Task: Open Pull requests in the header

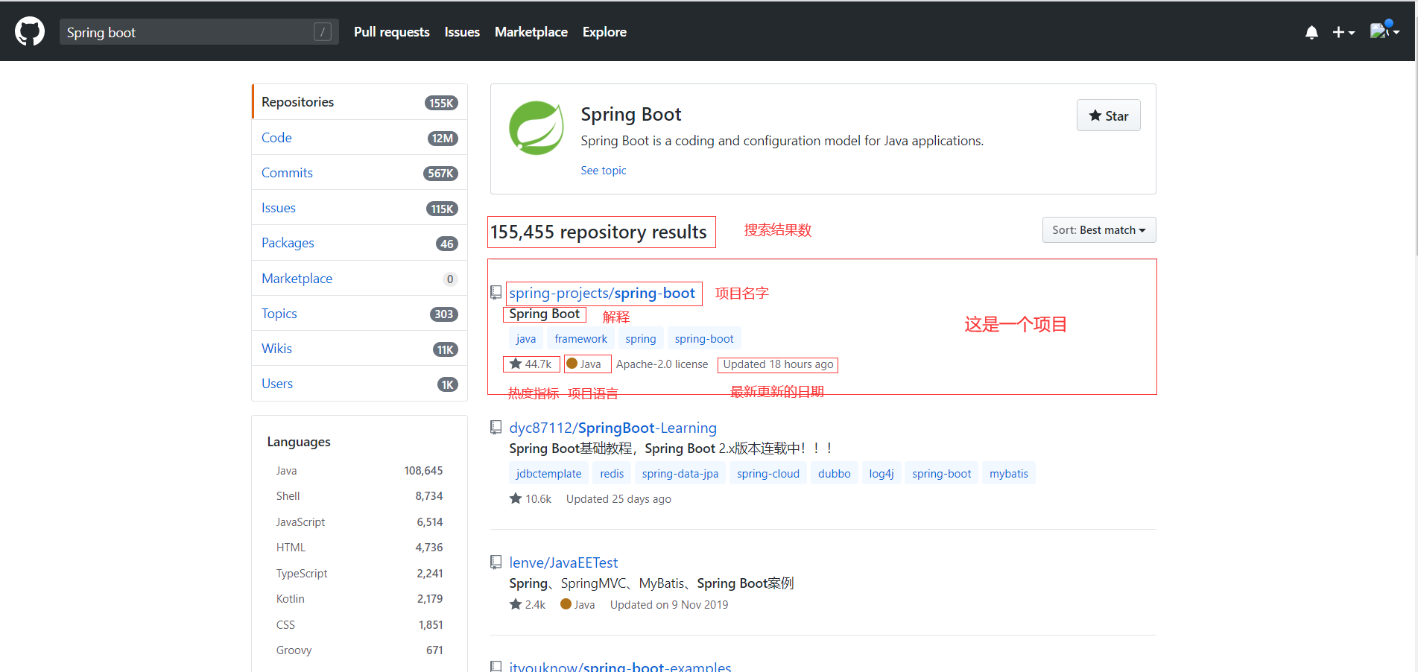Action: (x=392, y=32)
